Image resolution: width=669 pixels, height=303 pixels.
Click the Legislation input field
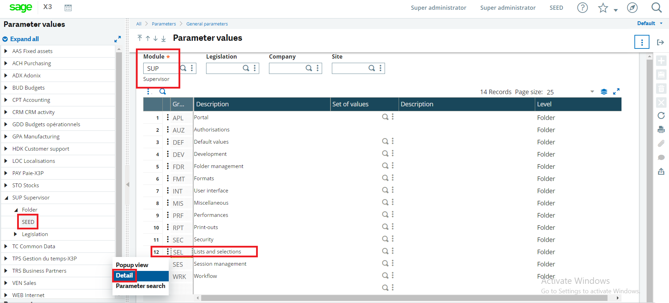224,68
